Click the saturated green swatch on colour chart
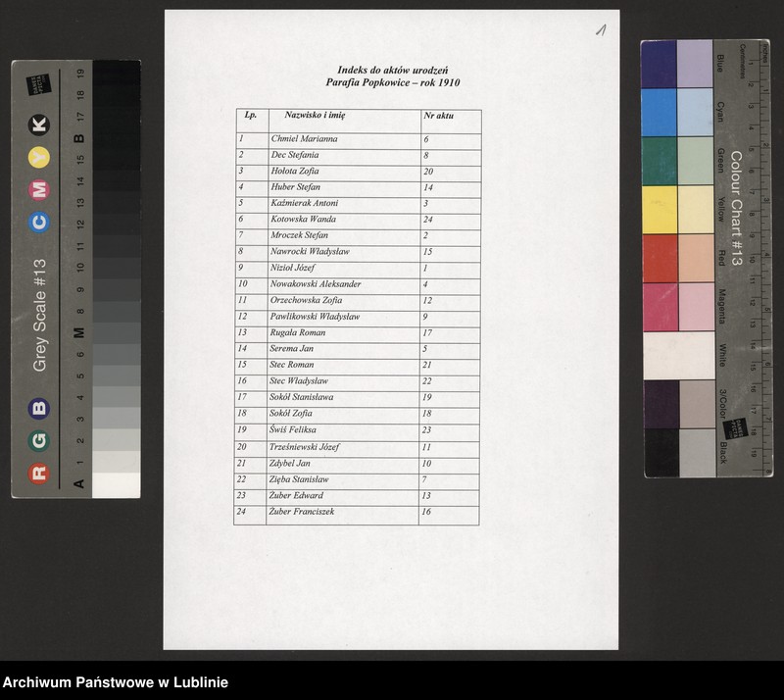 coord(660,161)
